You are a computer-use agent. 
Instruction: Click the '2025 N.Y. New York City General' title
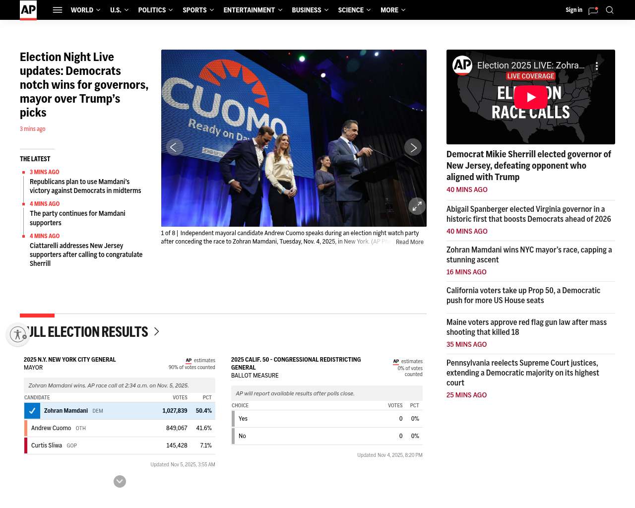click(x=70, y=360)
